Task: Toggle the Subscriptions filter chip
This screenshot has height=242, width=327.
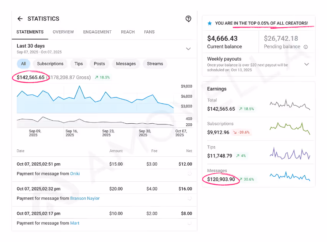Action: point(50,64)
